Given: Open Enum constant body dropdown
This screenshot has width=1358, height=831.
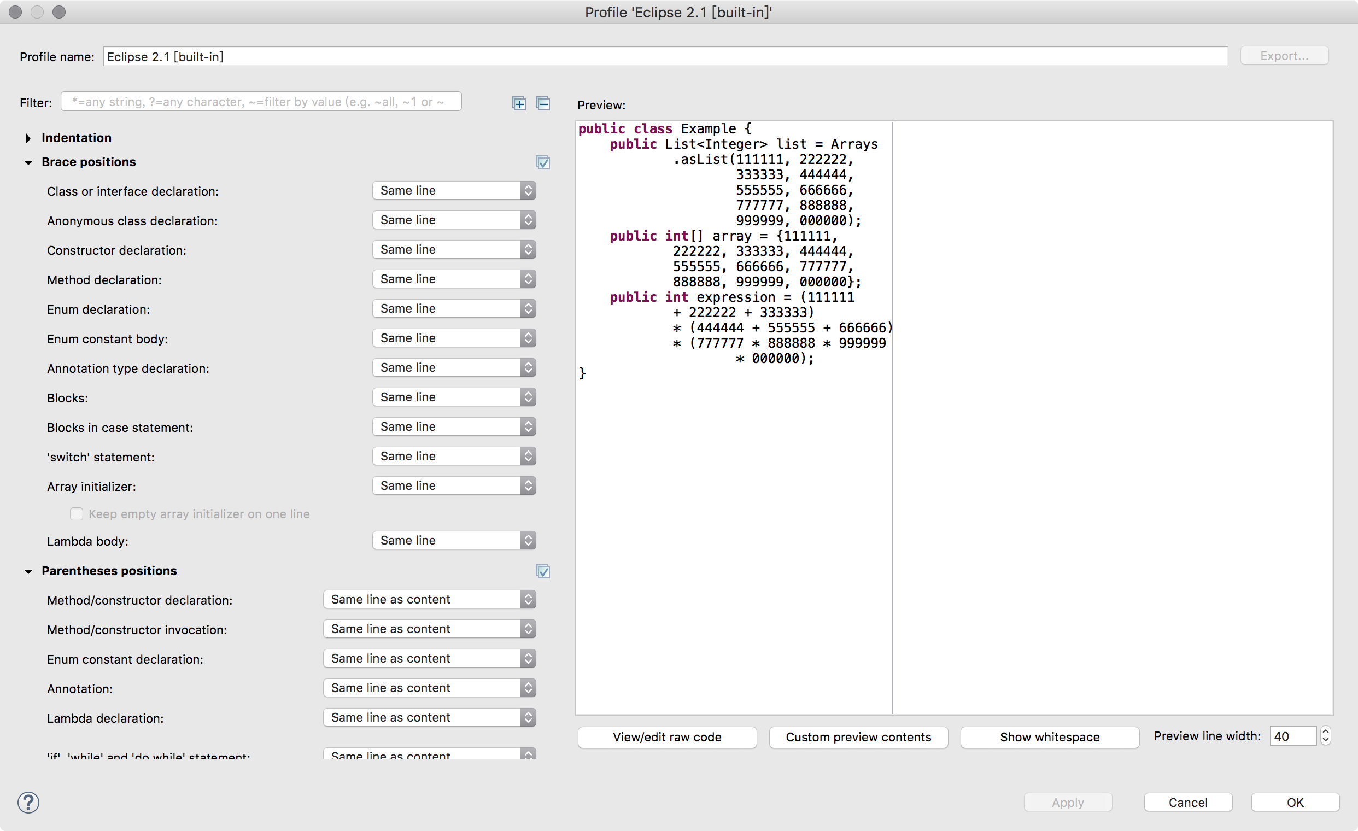Looking at the screenshot, I should click(x=454, y=338).
